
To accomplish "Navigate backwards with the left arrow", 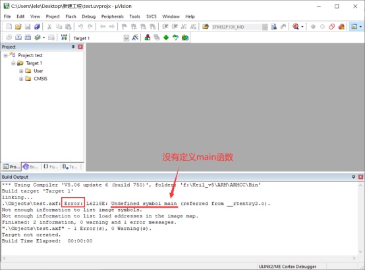I will pyautogui.click(x=103, y=26).
